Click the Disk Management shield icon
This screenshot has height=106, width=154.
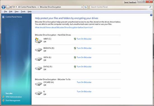pos(3,100)
